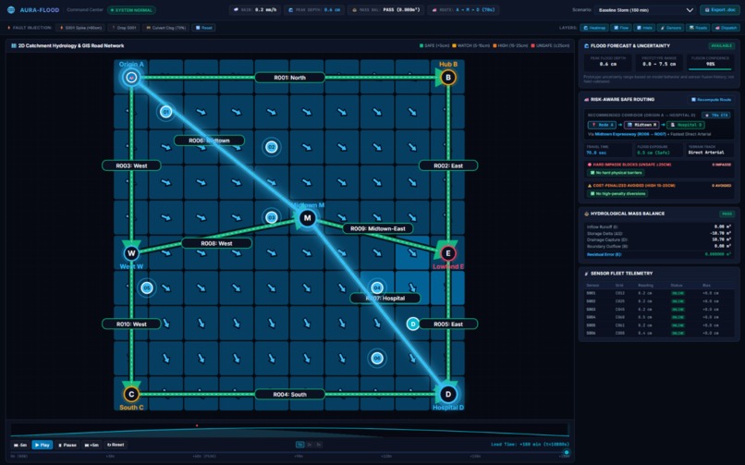
Task: Select sensor marker 05 on the map
Action: pyautogui.click(x=147, y=288)
